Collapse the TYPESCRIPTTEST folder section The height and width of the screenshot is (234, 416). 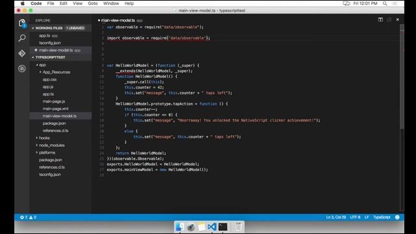33,57
